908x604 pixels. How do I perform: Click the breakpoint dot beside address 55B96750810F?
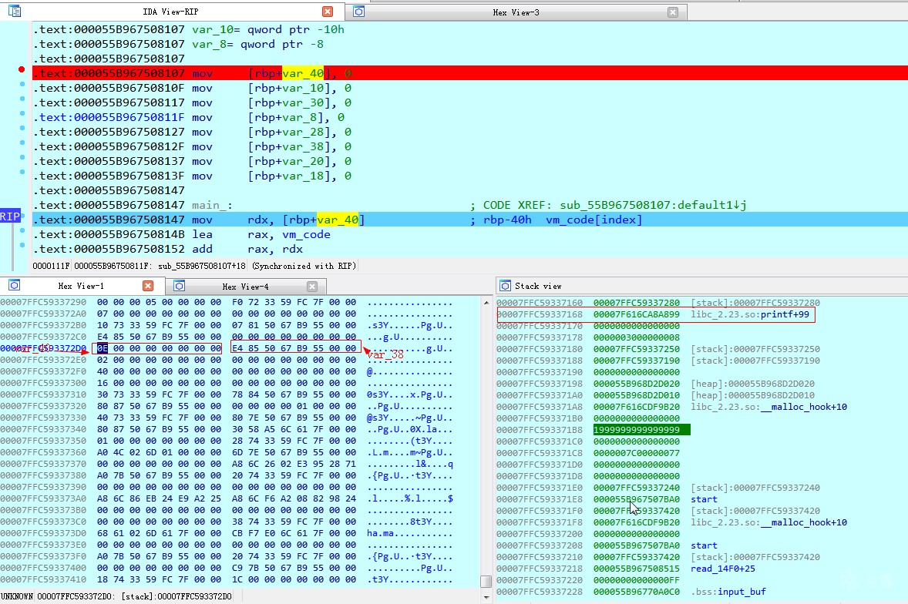22,85
